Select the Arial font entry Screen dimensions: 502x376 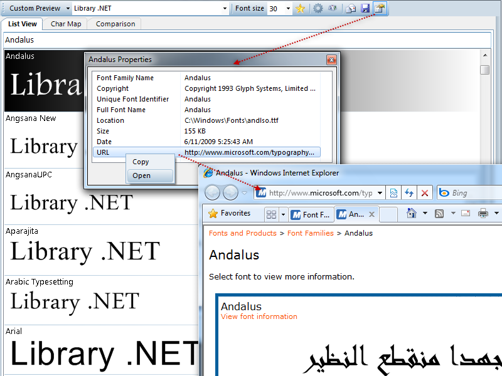tap(101, 350)
